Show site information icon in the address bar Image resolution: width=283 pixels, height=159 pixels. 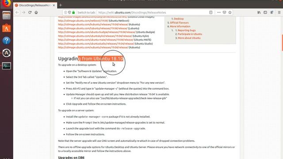65,12
